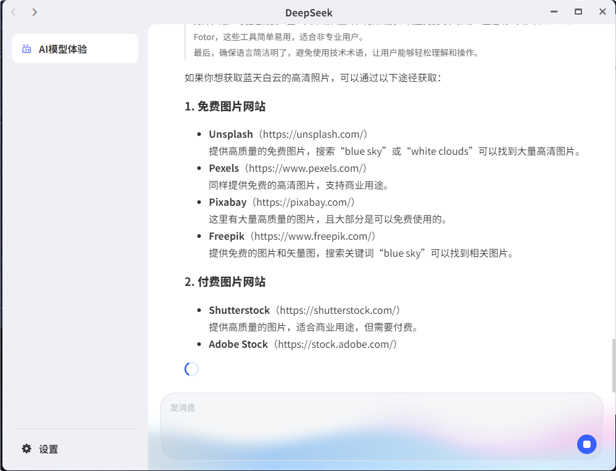The height and width of the screenshot is (471, 616).
Task: Click the heading 1. 免费图片网站
Action: tap(225, 106)
